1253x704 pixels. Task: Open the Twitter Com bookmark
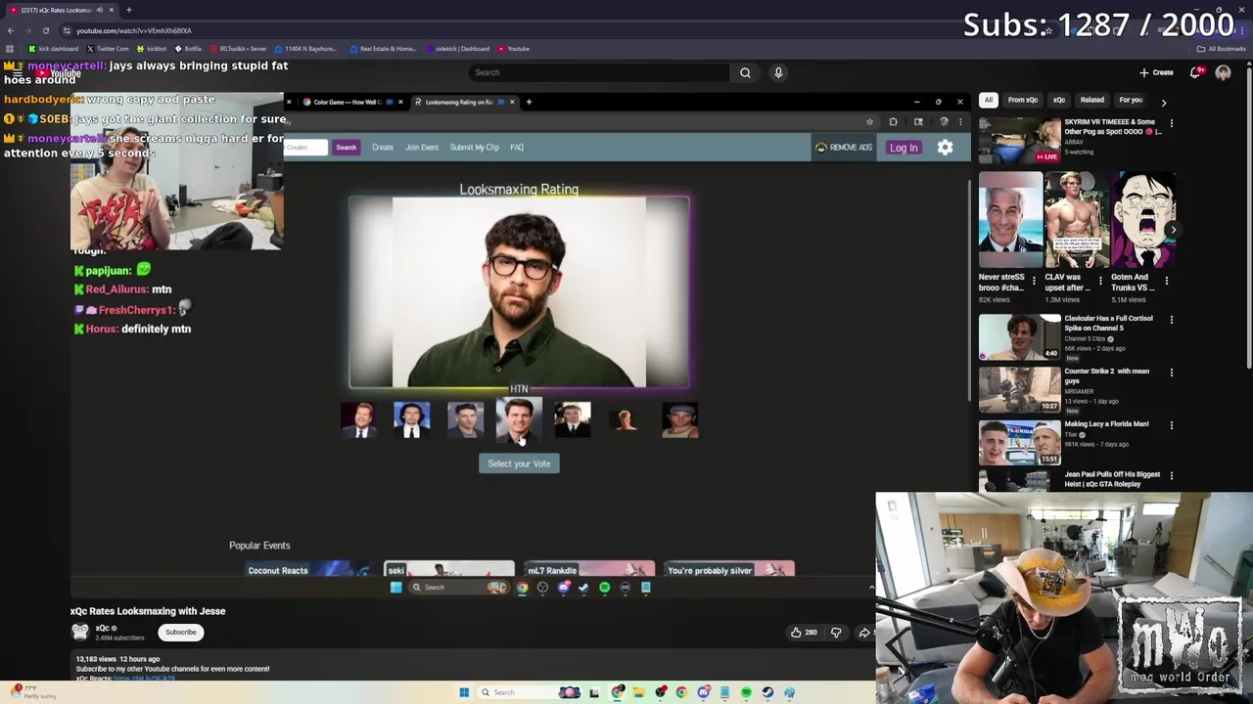click(108, 49)
